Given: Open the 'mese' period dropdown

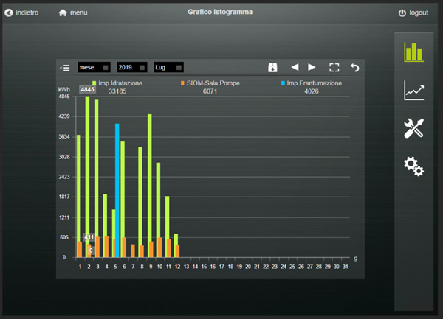Looking at the screenshot, I should [94, 67].
